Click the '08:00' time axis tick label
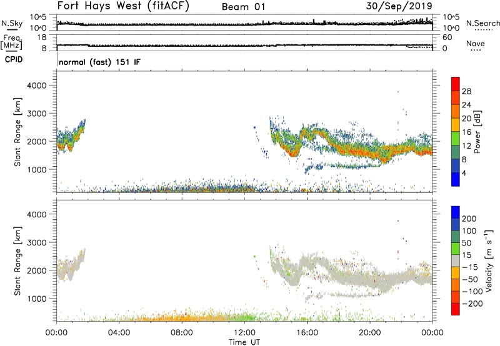The height and width of the screenshot is (346, 500). pos(182,333)
